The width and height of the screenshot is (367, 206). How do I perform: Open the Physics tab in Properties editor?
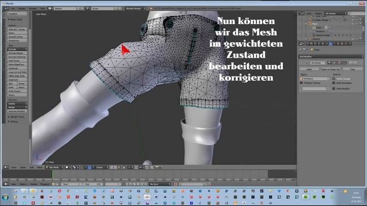[350, 43]
